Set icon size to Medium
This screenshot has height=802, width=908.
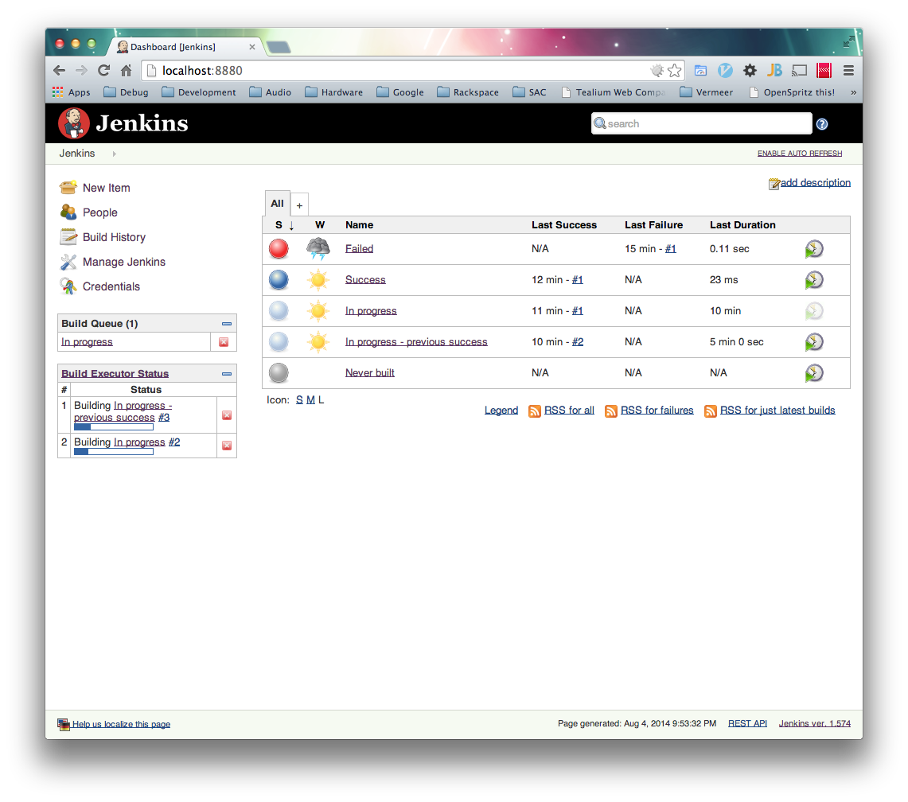310,399
